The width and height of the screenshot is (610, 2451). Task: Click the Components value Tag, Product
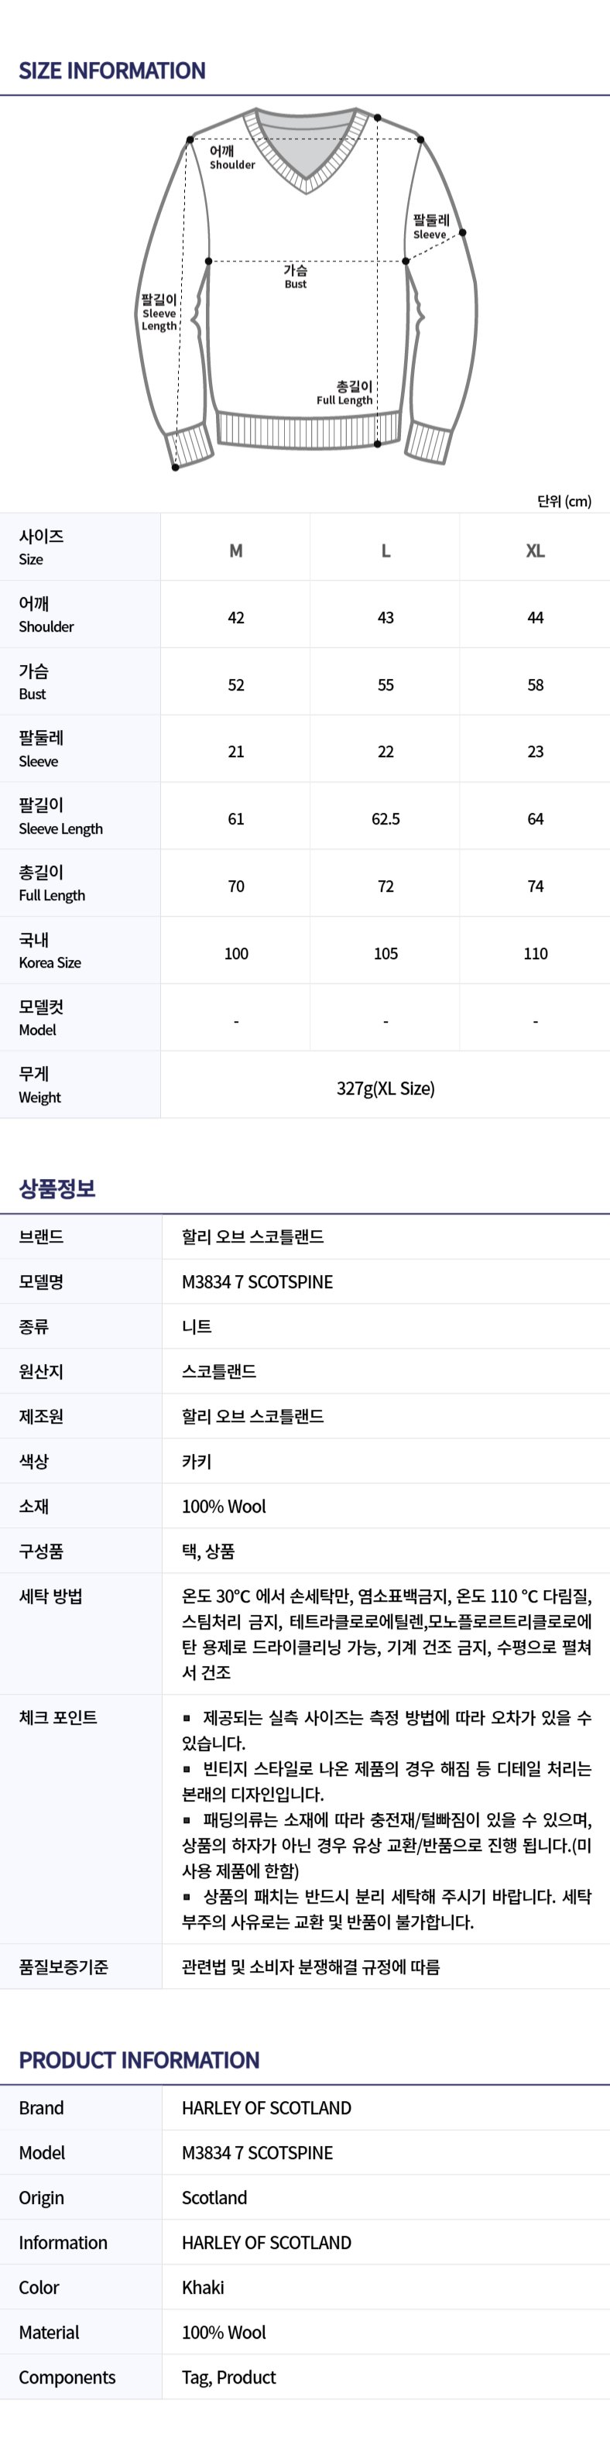tap(228, 2377)
